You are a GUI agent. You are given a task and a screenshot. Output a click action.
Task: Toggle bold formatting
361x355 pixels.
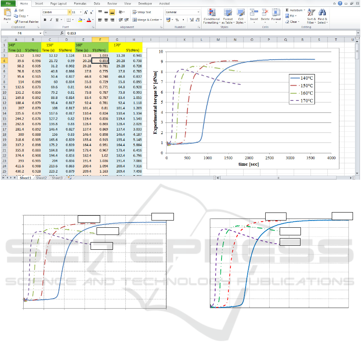[x=45, y=20]
